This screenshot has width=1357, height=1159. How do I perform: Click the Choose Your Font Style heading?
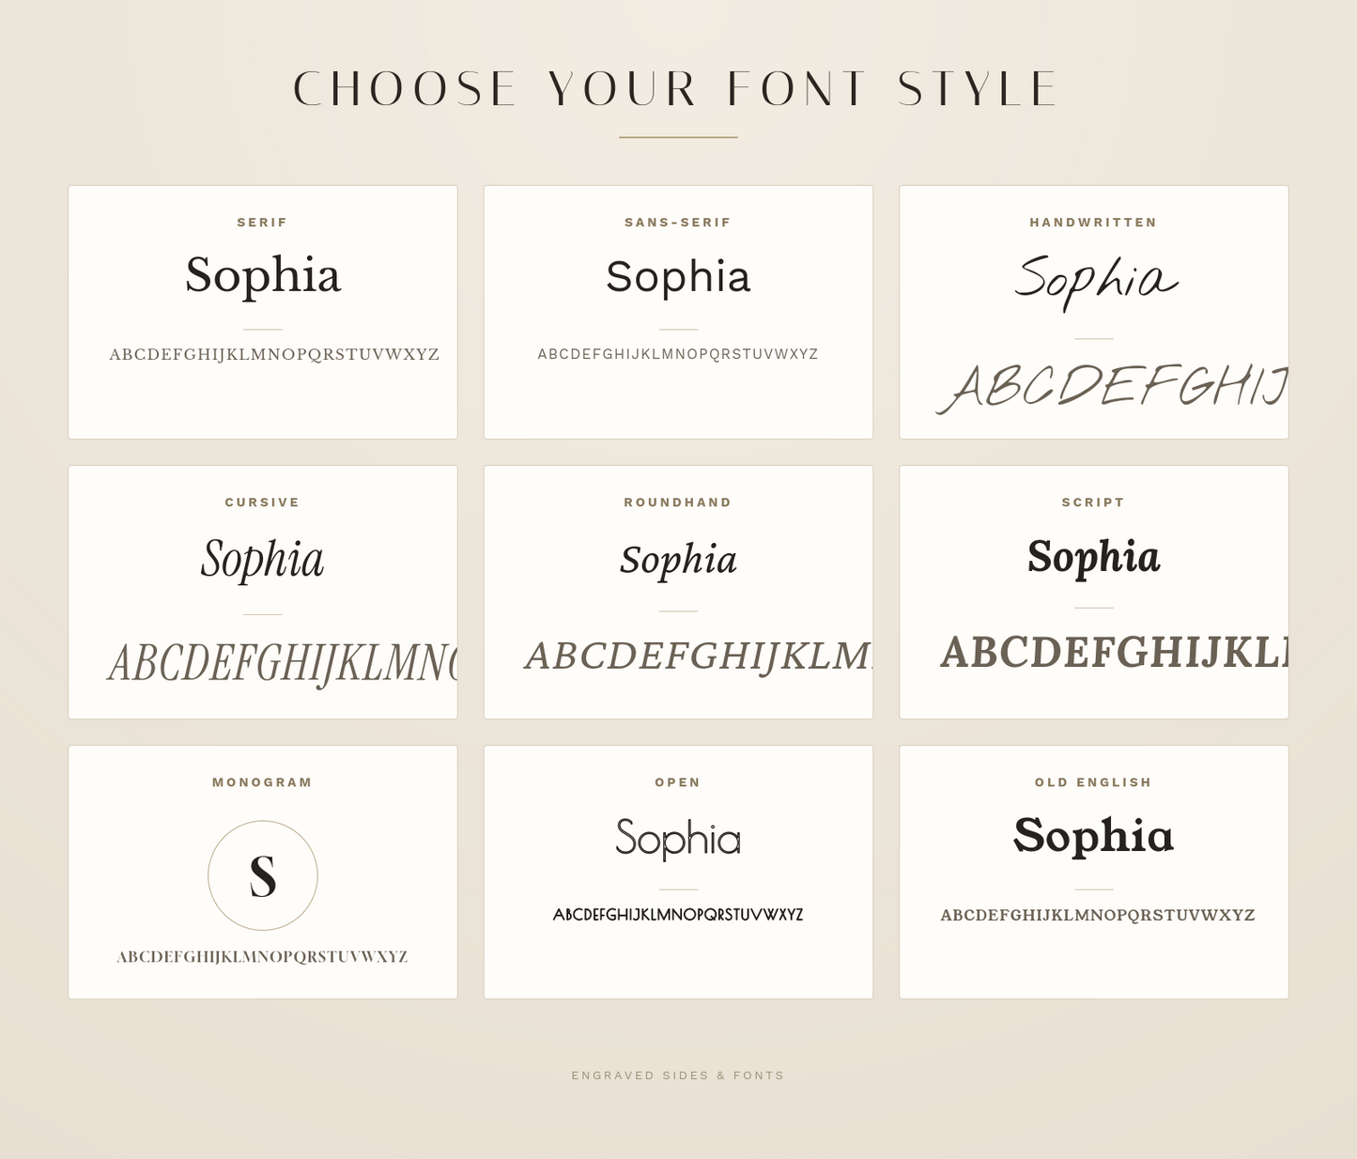(x=677, y=89)
